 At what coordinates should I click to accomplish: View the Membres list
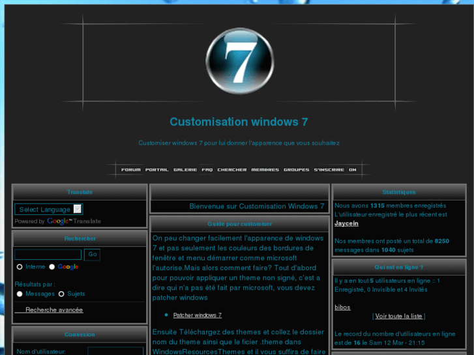pos(265,170)
